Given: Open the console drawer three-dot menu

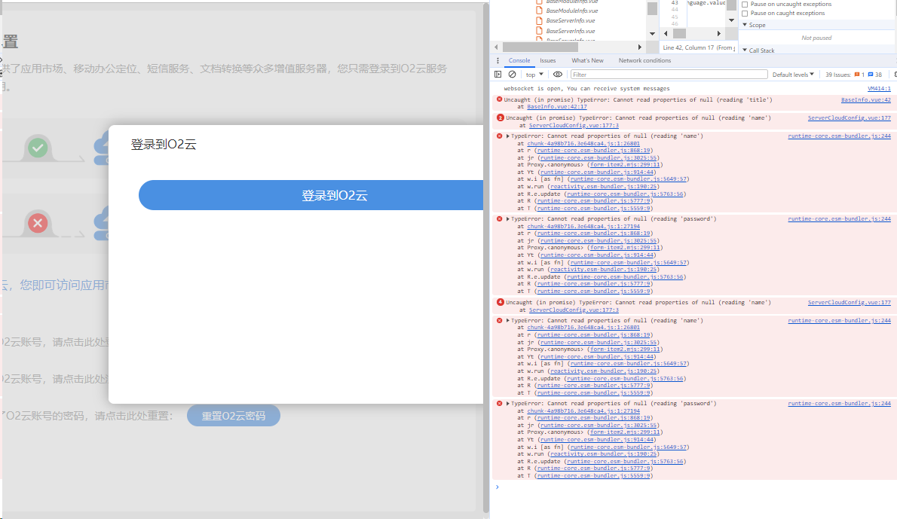Looking at the screenshot, I should [497, 60].
